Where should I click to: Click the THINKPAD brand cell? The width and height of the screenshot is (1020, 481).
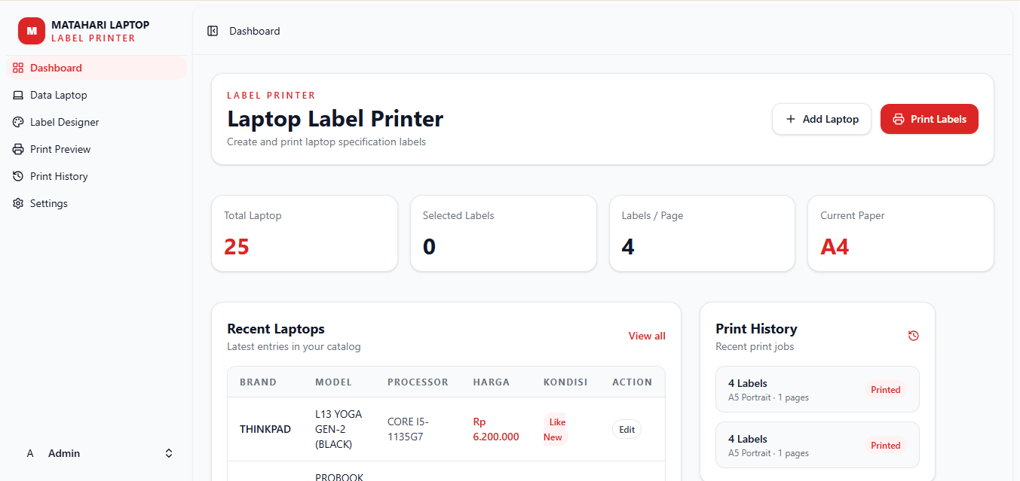pyautogui.click(x=265, y=429)
